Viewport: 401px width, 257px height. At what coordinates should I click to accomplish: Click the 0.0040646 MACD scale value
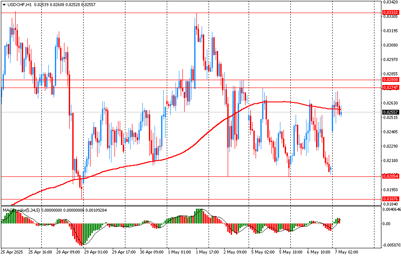pos(391,209)
